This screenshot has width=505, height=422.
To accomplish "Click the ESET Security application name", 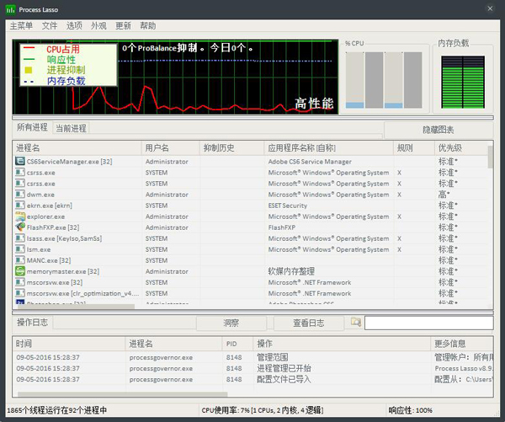I will [x=288, y=206].
